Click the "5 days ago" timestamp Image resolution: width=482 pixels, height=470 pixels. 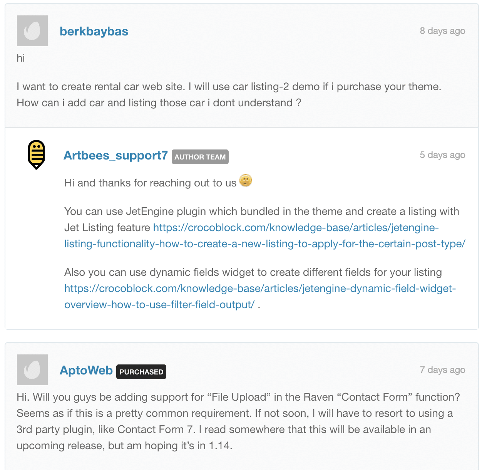coord(442,155)
